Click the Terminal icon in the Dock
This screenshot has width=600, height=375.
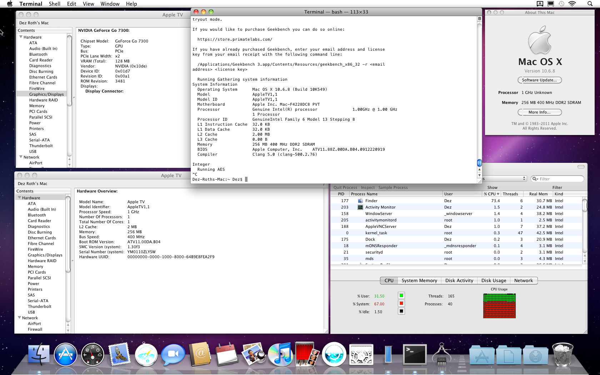415,355
